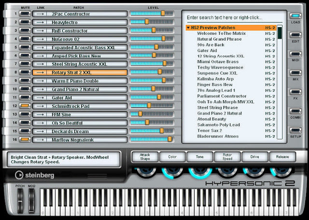Select patch slot Warm E Piano Double
Image resolution: width=309 pixels, height=220 pixels.
click(x=80, y=81)
